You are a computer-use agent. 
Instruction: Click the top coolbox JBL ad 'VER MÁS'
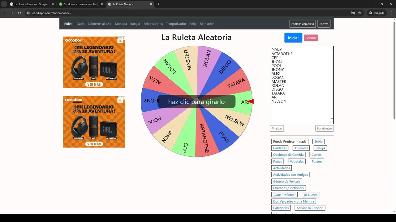[94, 84]
